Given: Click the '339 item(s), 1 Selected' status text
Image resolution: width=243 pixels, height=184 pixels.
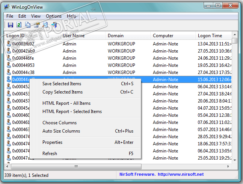Looking at the screenshot, I should click(x=26, y=175).
